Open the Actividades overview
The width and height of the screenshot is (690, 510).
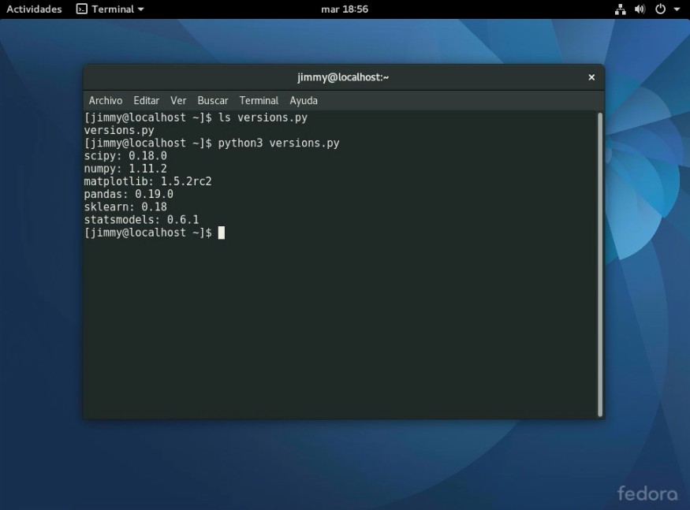[34, 9]
